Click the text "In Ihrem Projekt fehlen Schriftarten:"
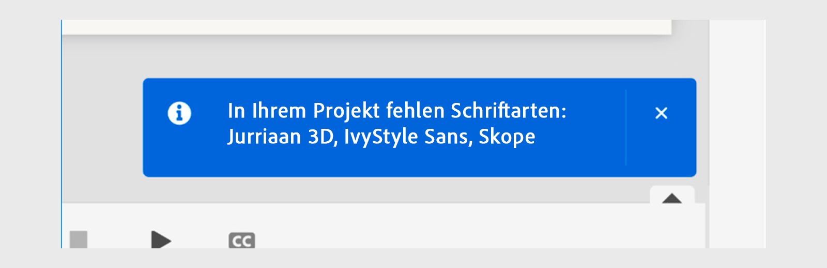The height and width of the screenshot is (268, 827). pyautogui.click(x=396, y=111)
